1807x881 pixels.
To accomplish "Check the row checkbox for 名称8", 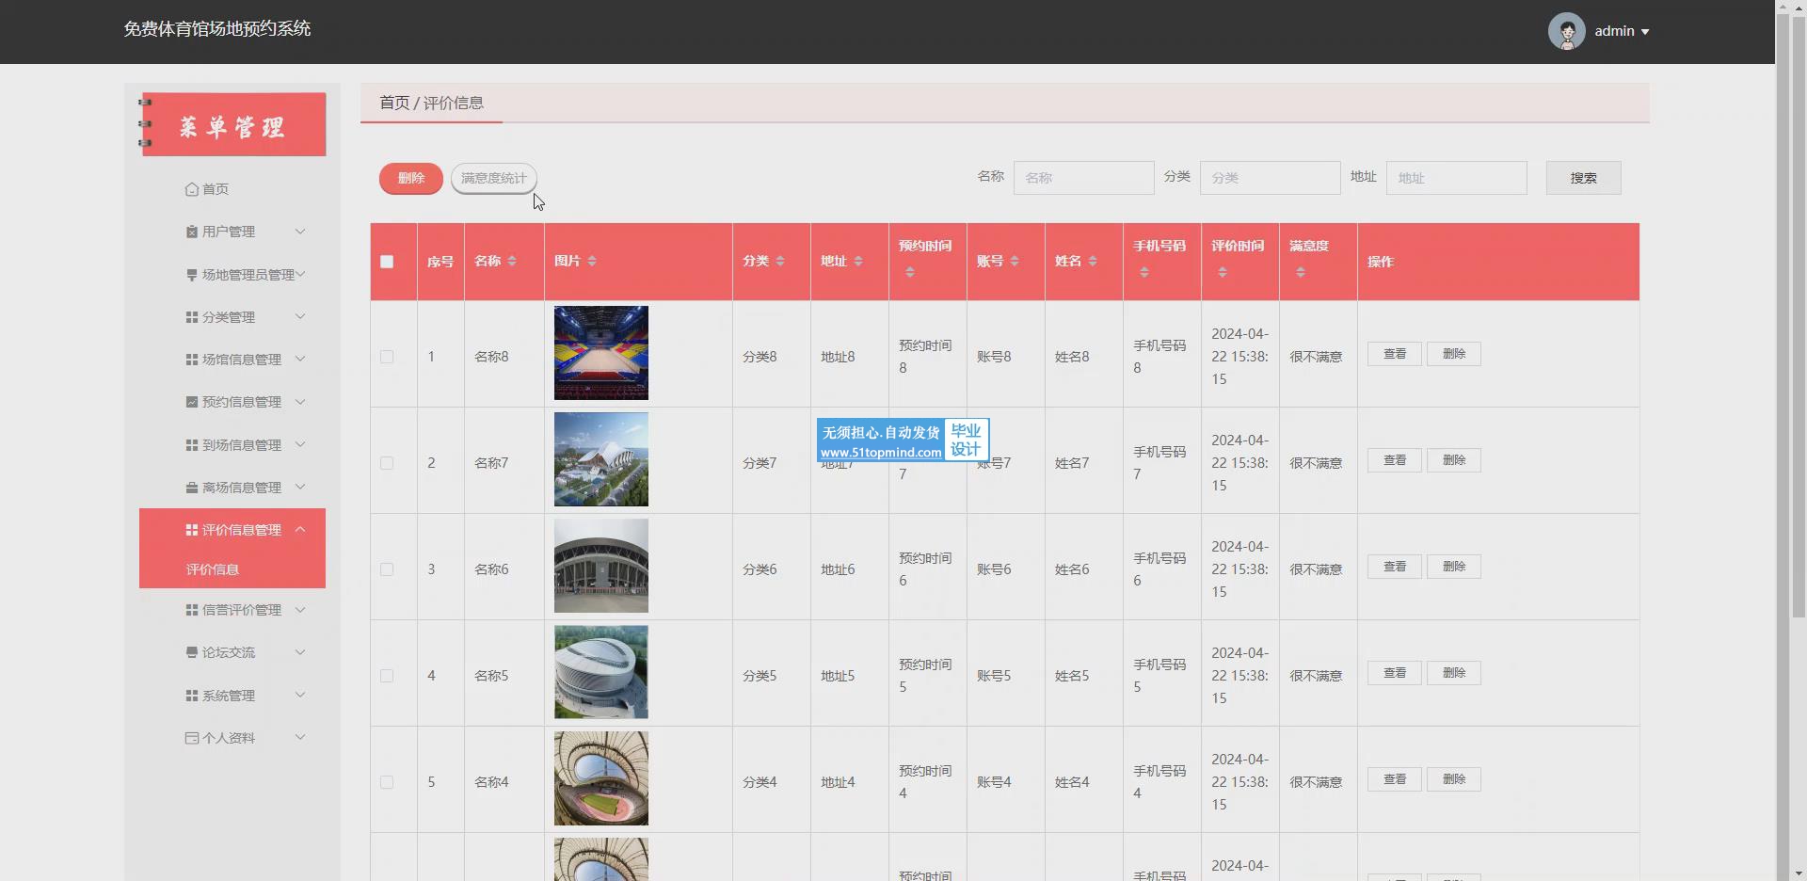I will click(x=387, y=357).
